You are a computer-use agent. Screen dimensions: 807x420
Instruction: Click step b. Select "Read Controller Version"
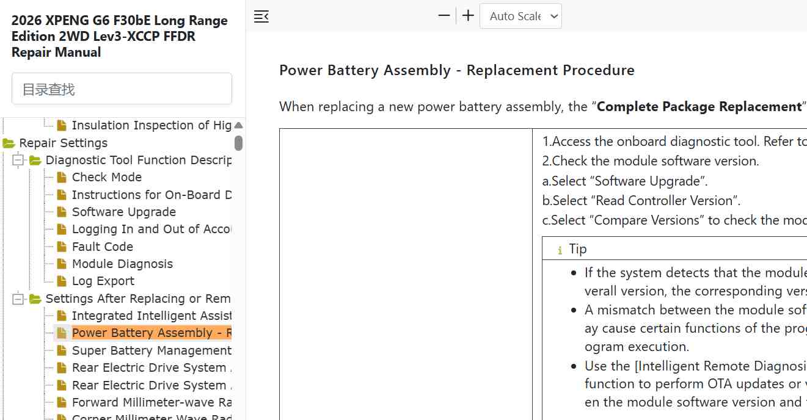pos(641,200)
